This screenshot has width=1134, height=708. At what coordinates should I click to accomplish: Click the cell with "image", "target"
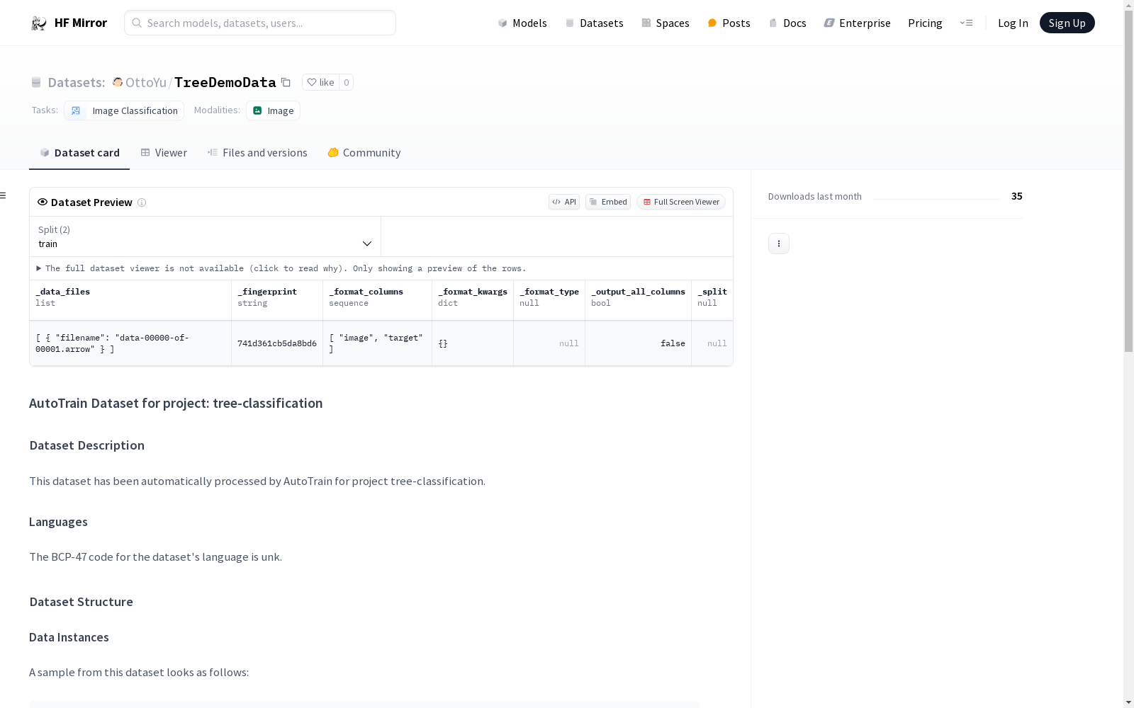click(x=378, y=343)
